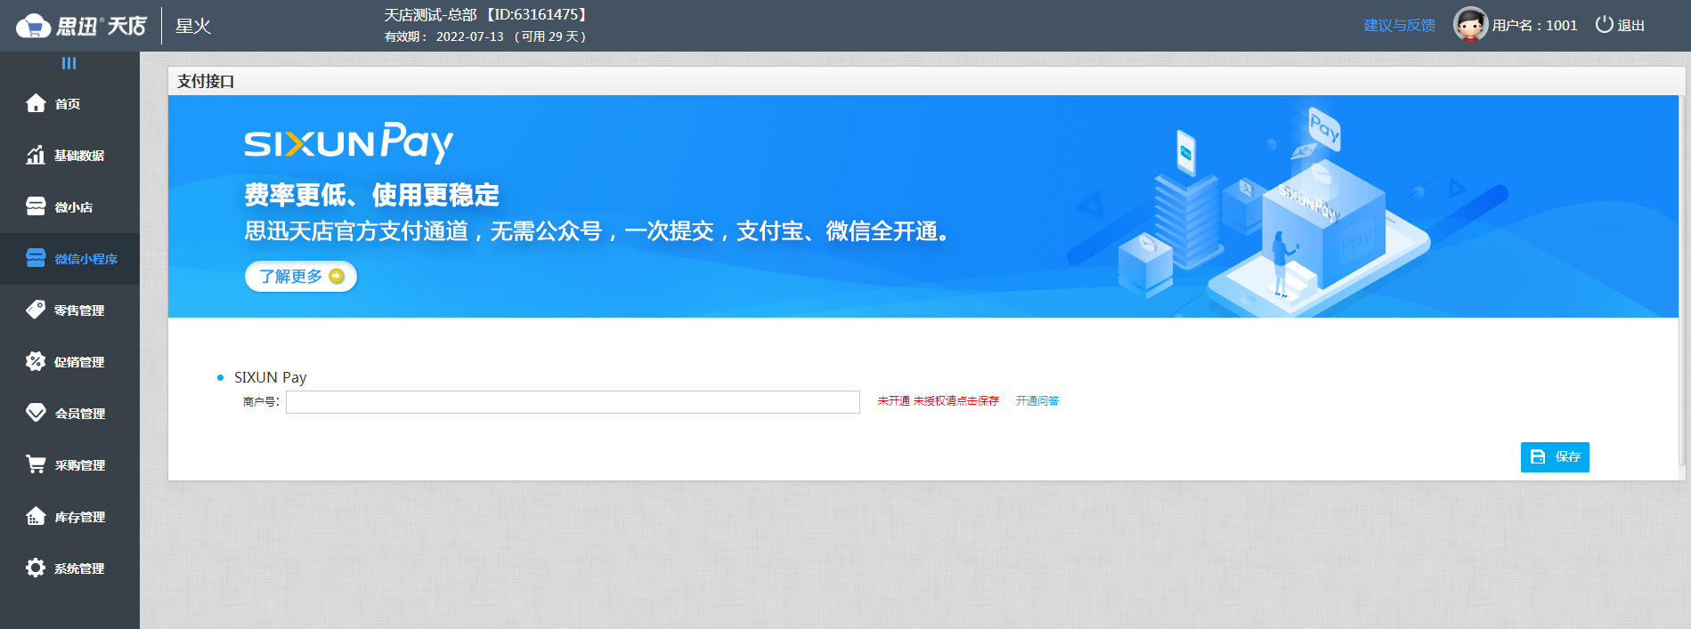Click the 了解更多 button on banner
The width and height of the screenshot is (1691, 629).
[301, 277]
